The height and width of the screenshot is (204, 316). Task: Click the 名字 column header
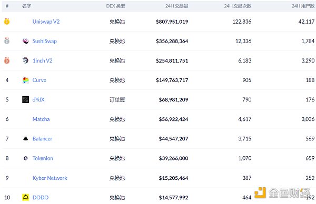tap(27, 6)
